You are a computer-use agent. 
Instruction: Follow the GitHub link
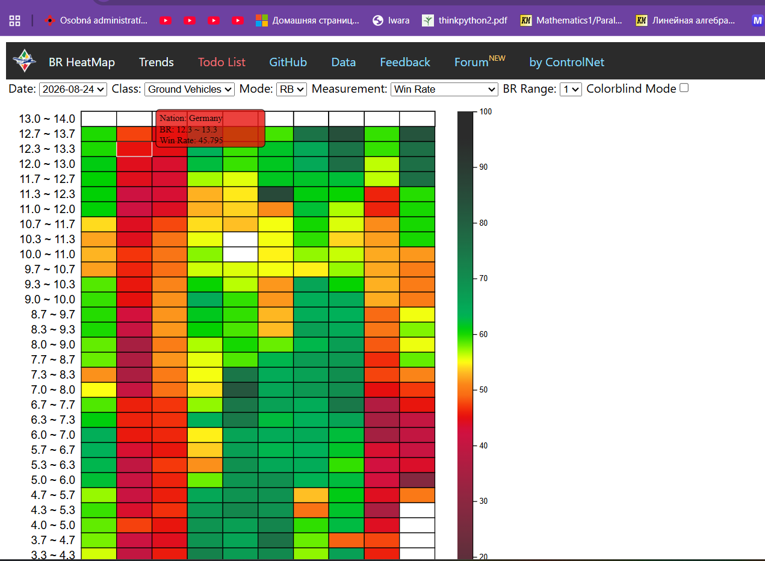tap(288, 62)
